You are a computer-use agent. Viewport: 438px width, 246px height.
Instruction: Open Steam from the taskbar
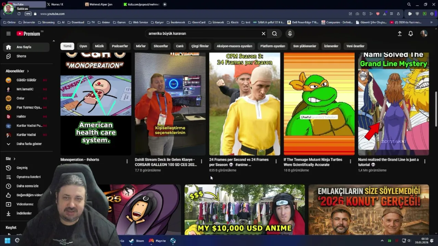coord(137,241)
